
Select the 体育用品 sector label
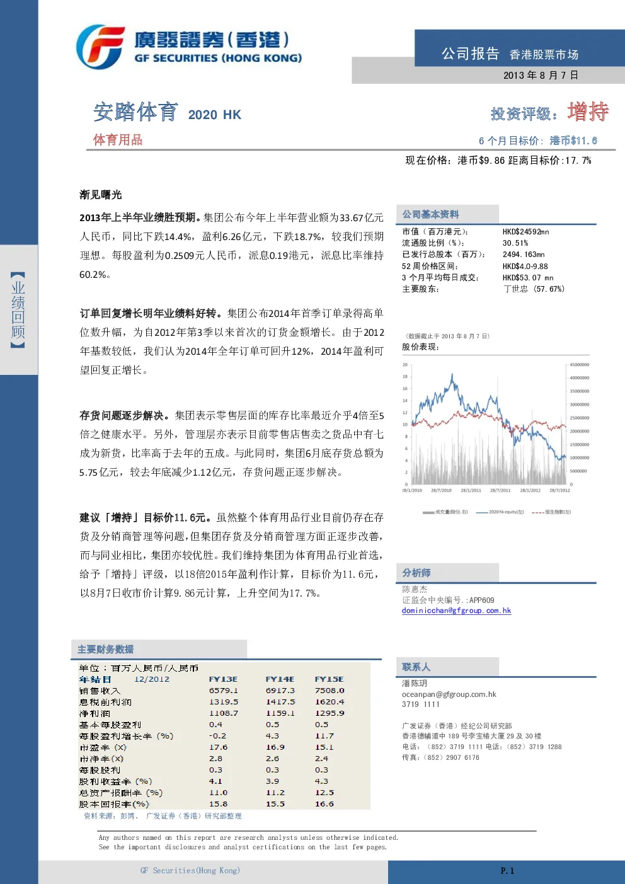118,140
